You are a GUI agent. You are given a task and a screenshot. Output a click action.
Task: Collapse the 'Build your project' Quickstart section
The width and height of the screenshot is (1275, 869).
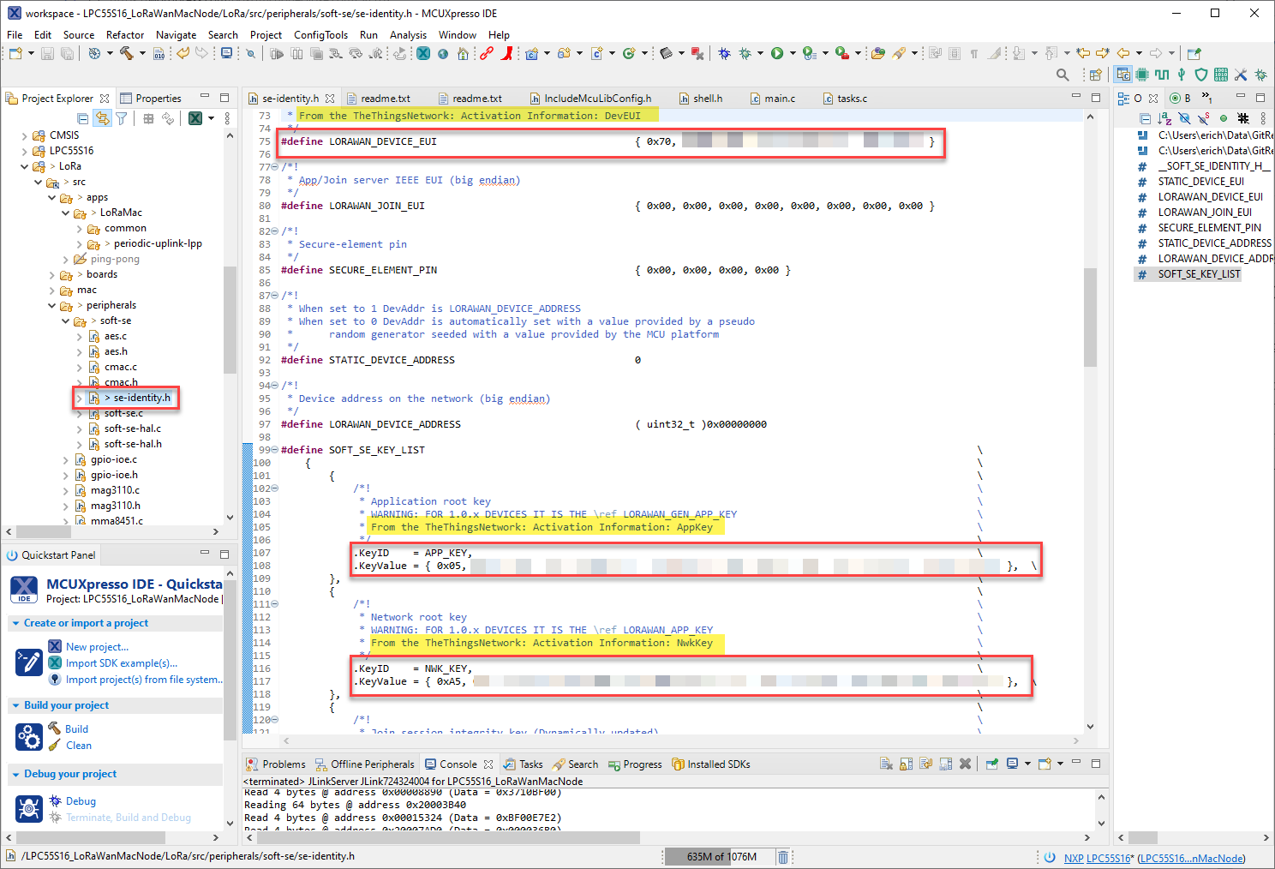(x=15, y=705)
